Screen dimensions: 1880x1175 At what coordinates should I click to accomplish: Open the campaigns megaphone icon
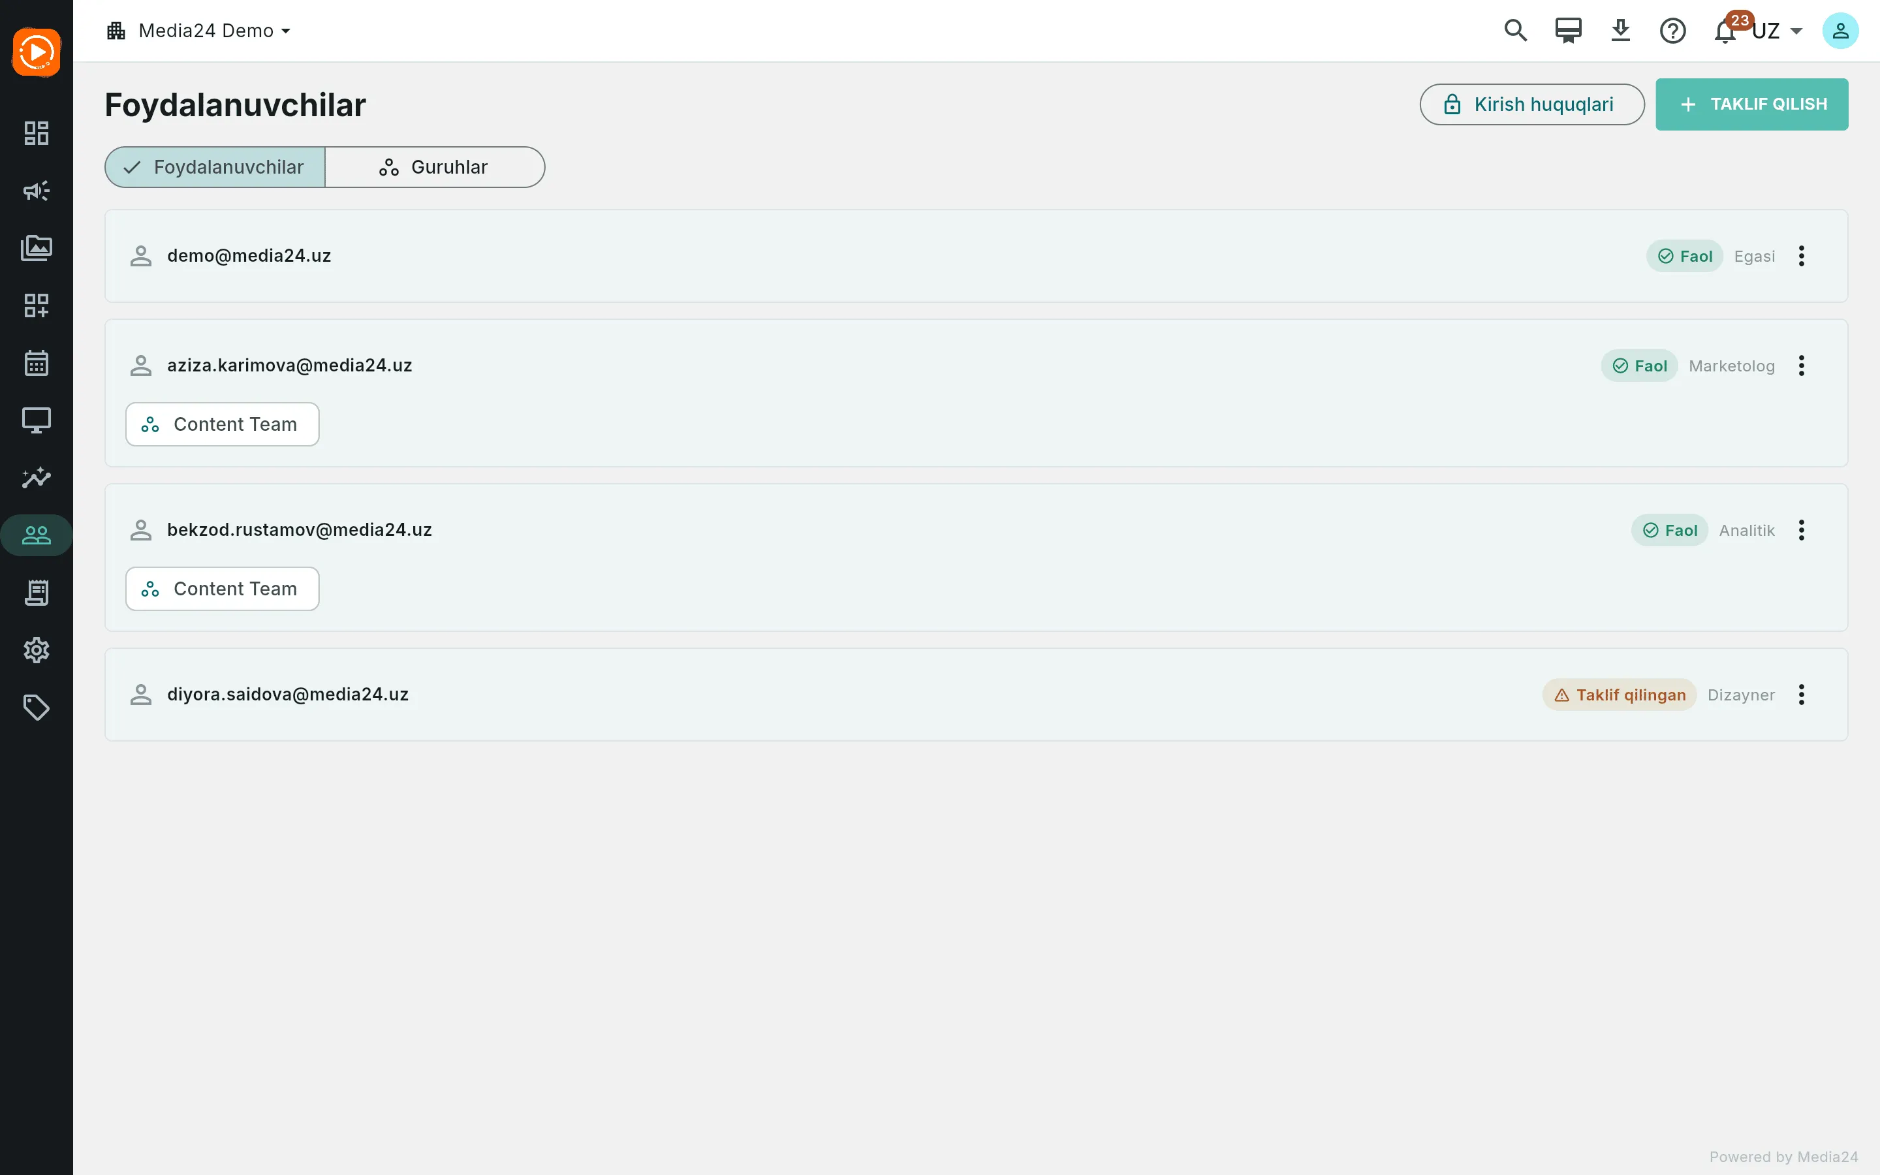37,191
